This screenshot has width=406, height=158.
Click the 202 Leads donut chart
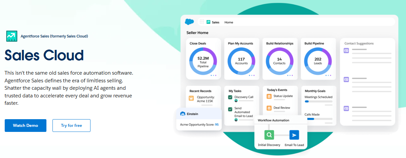pos(318,61)
